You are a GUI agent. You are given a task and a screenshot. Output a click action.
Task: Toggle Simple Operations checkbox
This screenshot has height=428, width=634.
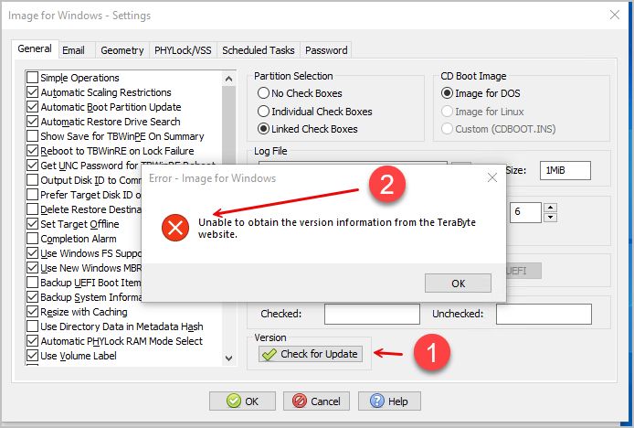[32, 78]
